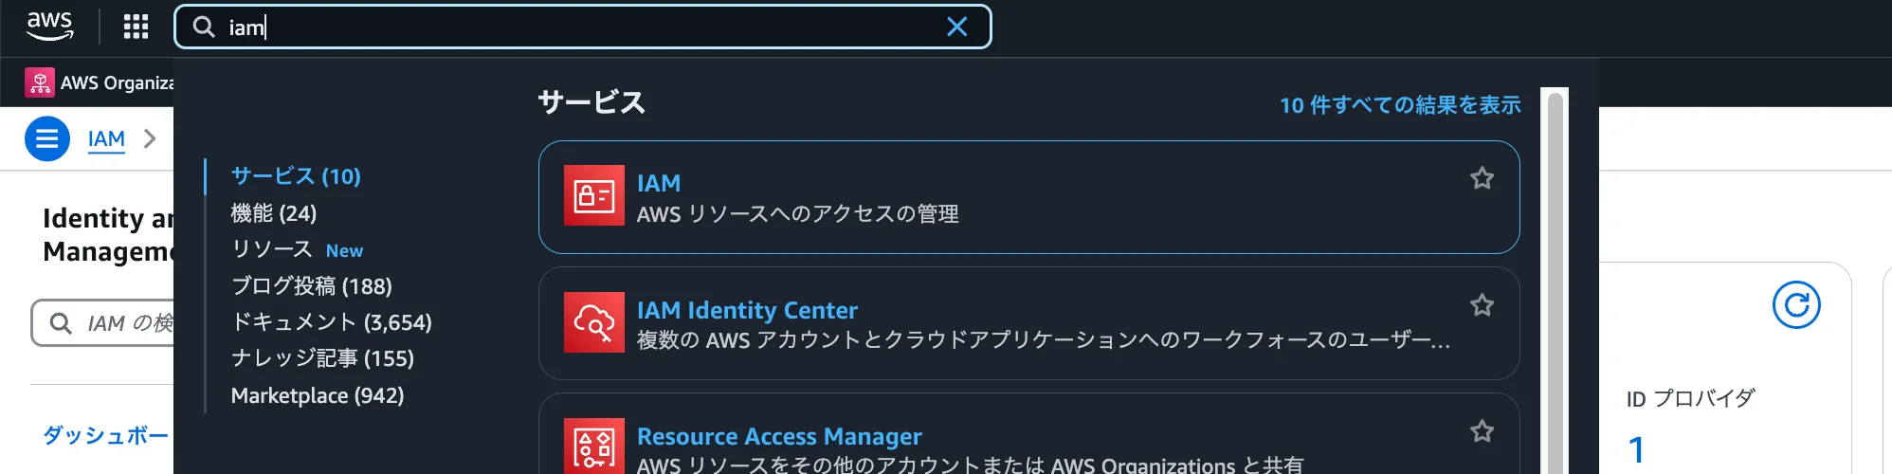Open the hamburger side navigation menu

(46, 139)
